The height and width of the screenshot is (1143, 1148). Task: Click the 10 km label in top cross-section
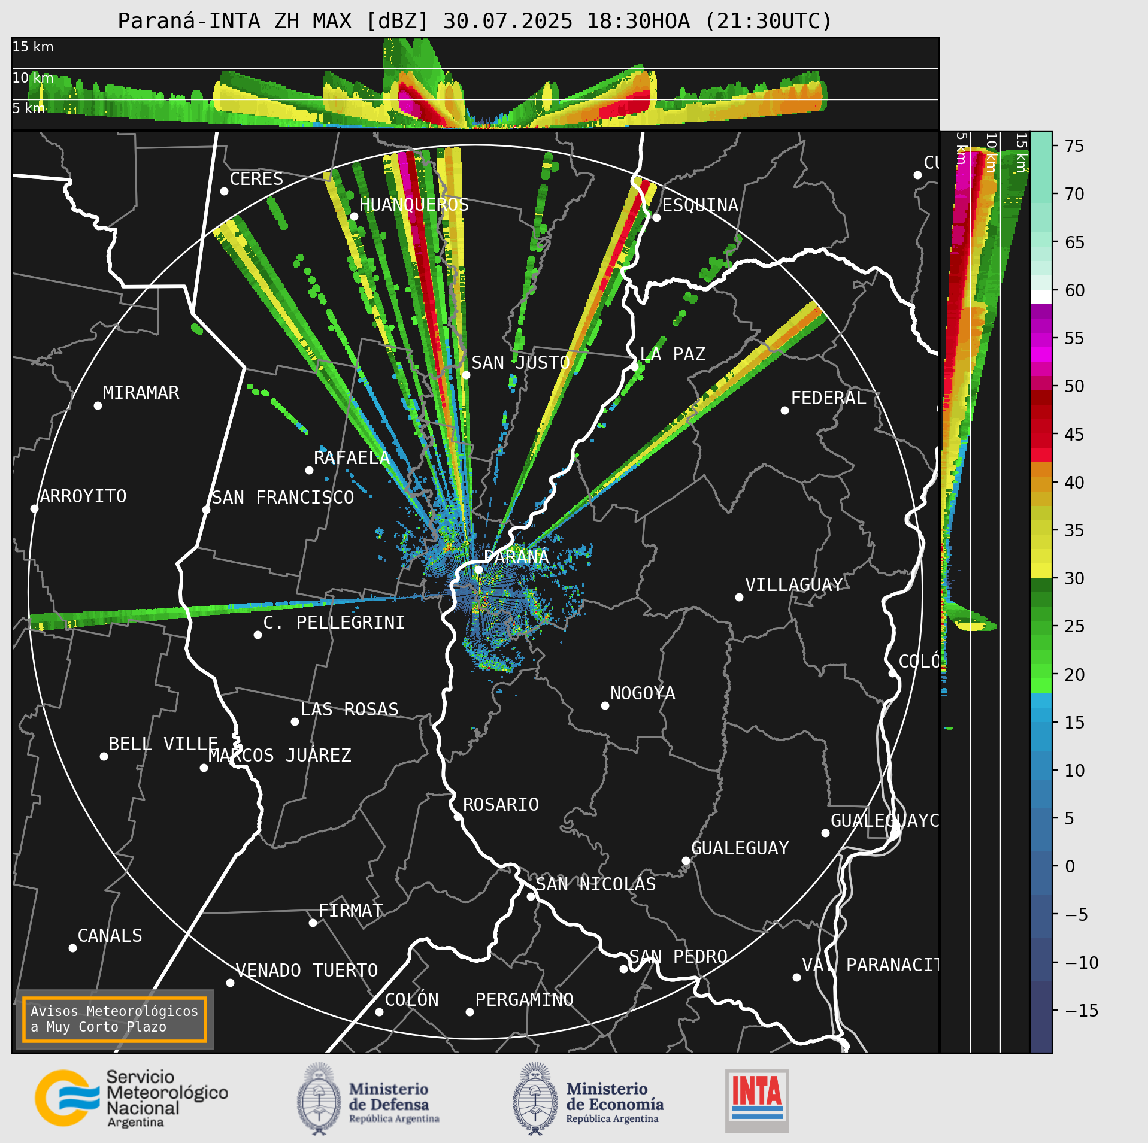click(x=33, y=78)
